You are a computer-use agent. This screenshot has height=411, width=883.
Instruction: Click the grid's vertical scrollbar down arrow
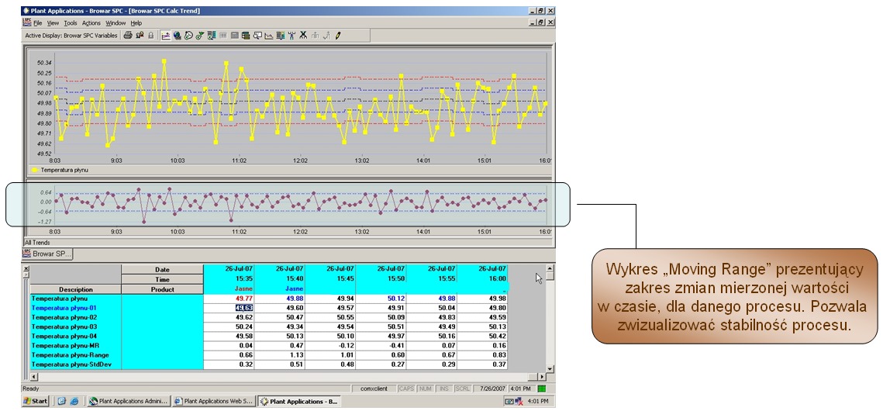(x=550, y=369)
